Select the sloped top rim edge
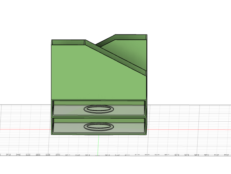The image size is (231, 174). click(x=116, y=58)
